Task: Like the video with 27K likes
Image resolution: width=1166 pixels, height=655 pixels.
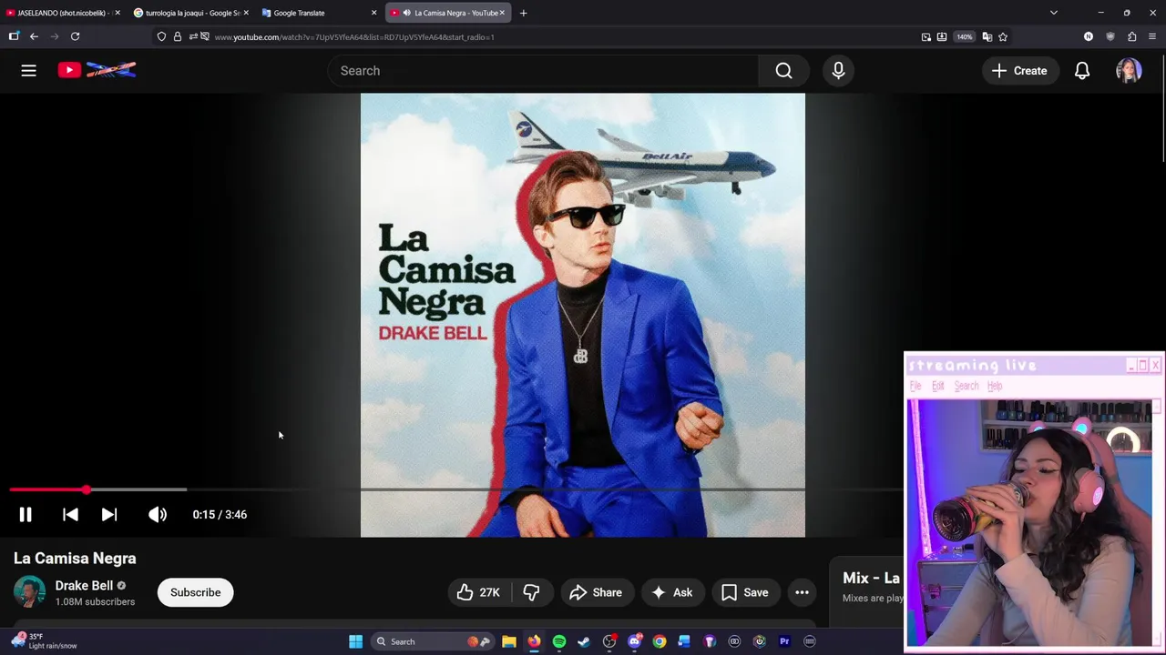Action: [x=479, y=592]
